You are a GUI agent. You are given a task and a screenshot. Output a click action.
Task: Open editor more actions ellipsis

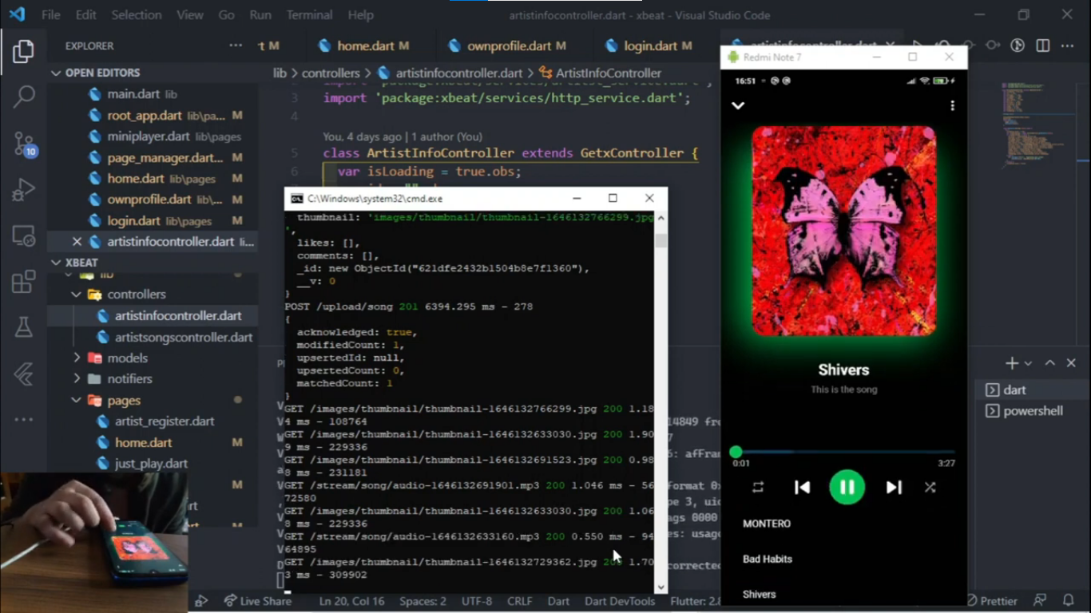pos(1068,45)
